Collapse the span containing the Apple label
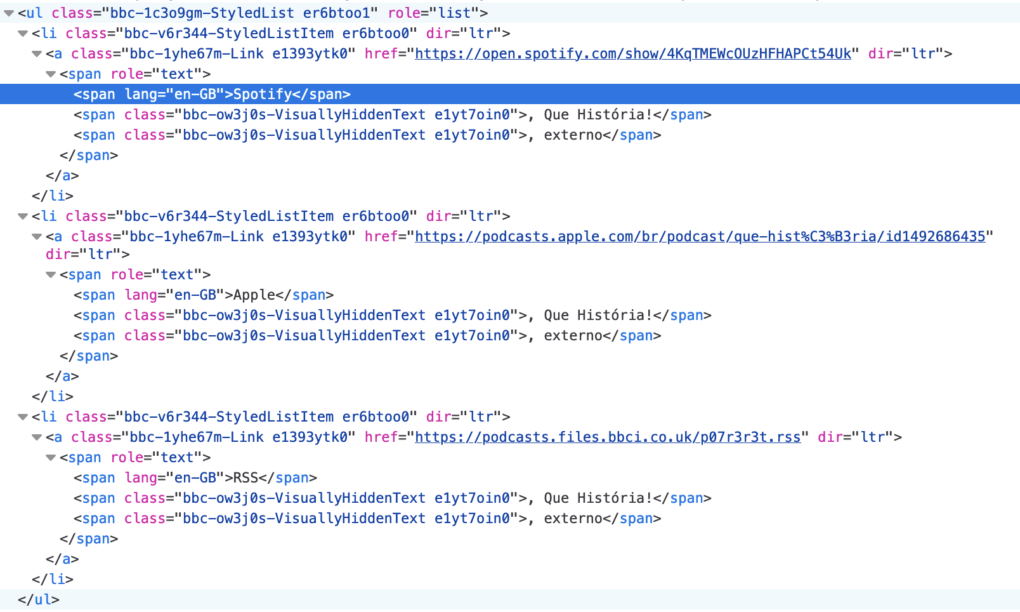Screen dimensions: 1020x612 coord(49,274)
